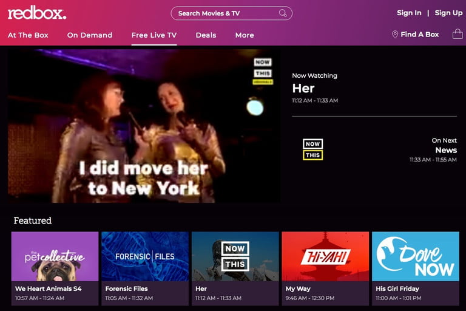Switch to the At The Box tab
The width and height of the screenshot is (466, 311).
pos(28,35)
